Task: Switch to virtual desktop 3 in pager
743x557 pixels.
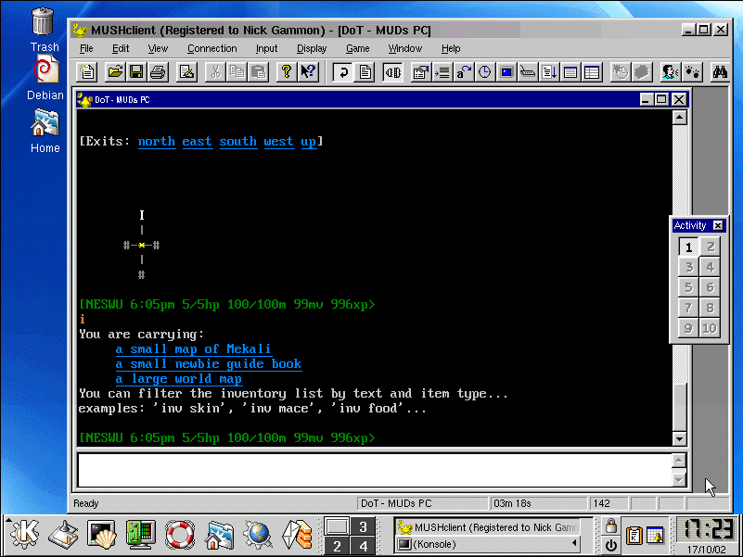Action: point(363,526)
